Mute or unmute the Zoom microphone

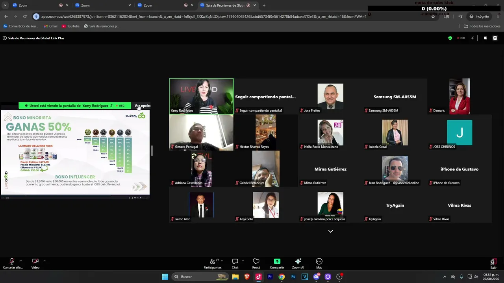click(x=12, y=263)
